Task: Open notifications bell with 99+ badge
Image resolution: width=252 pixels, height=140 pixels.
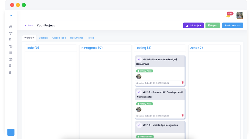Action: (228, 15)
